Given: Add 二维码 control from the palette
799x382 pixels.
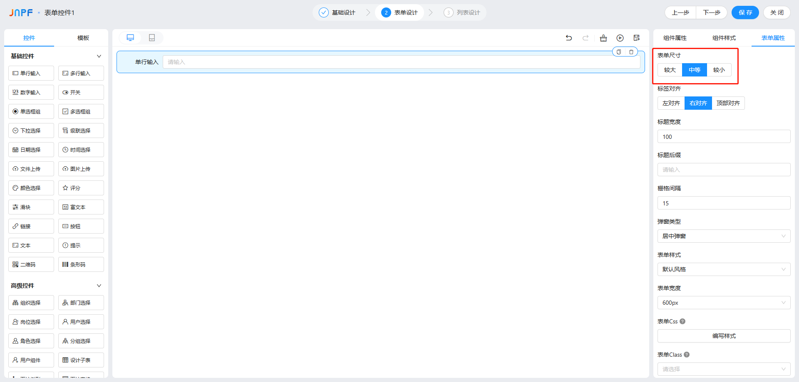Looking at the screenshot, I should coord(31,264).
